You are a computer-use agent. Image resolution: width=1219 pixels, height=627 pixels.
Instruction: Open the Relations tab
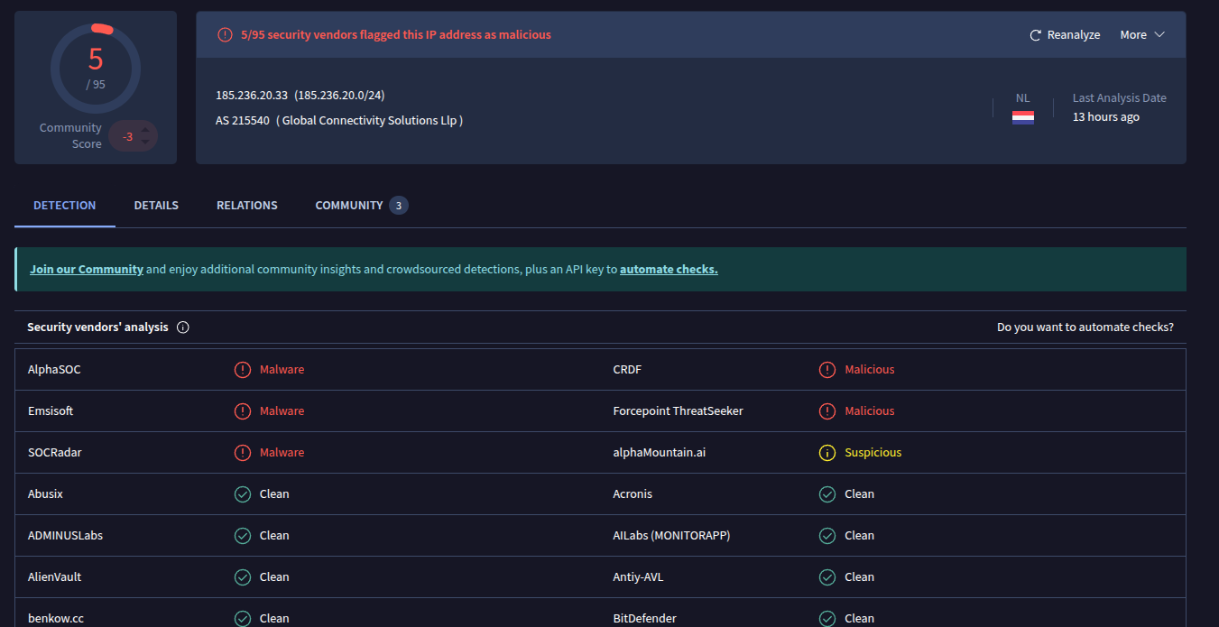point(247,206)
